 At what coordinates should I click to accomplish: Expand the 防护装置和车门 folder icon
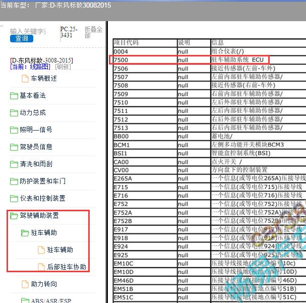coord(14,181)
